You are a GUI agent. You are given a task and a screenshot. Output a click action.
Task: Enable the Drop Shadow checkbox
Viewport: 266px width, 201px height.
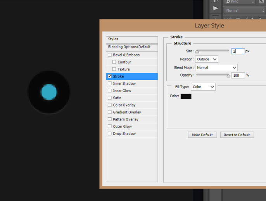110,134
